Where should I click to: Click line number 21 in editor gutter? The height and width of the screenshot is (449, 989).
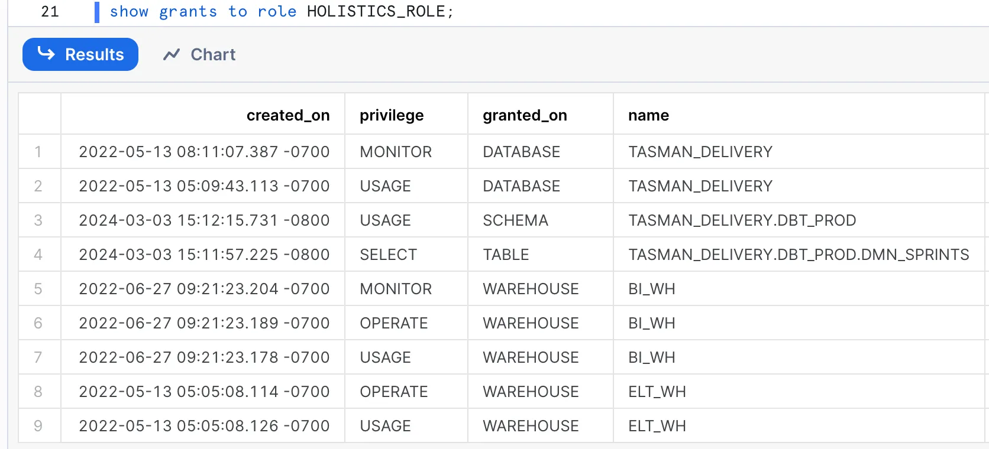click(x=50, y=12)
